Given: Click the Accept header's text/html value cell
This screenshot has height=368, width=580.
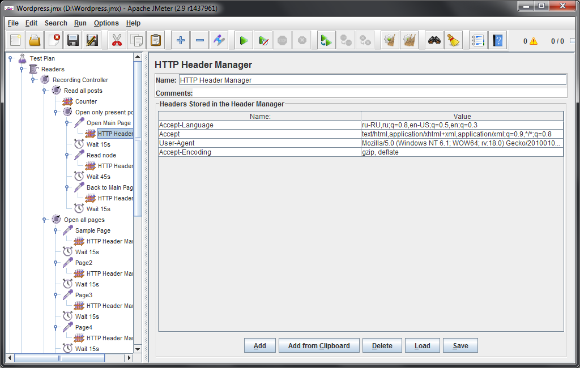Looking at the screenshot, I should tap(462, 134).
